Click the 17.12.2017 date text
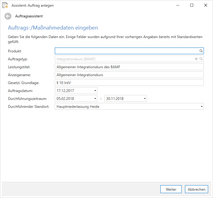Screen dimensions: 213x198 [65, 91]
